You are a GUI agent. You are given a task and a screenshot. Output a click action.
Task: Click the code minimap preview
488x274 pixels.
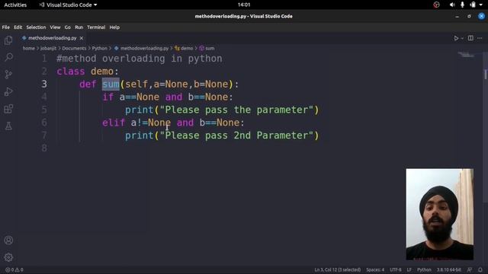[x=466, y=55]
